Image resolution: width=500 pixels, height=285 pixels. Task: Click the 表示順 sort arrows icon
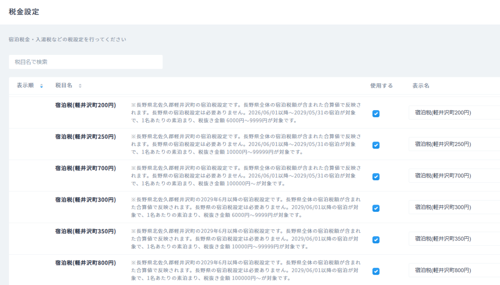[41, 86]
